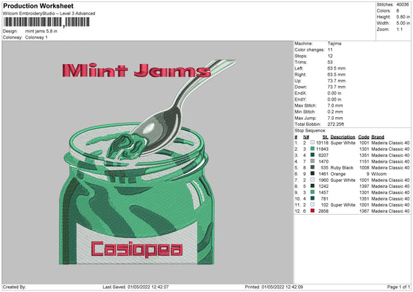Click the Color changes value 11
The height and width of the screenshot is (292, 413).
point(330,50)
